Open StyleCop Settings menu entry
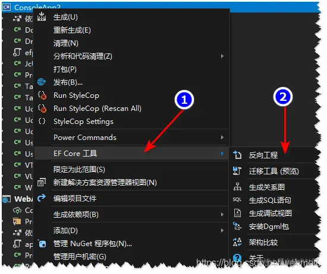 click(132, 122)
